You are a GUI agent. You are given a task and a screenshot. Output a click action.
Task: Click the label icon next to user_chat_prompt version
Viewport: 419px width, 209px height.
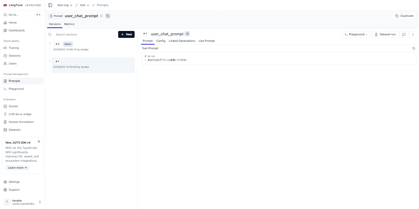[x=187, y=34]
